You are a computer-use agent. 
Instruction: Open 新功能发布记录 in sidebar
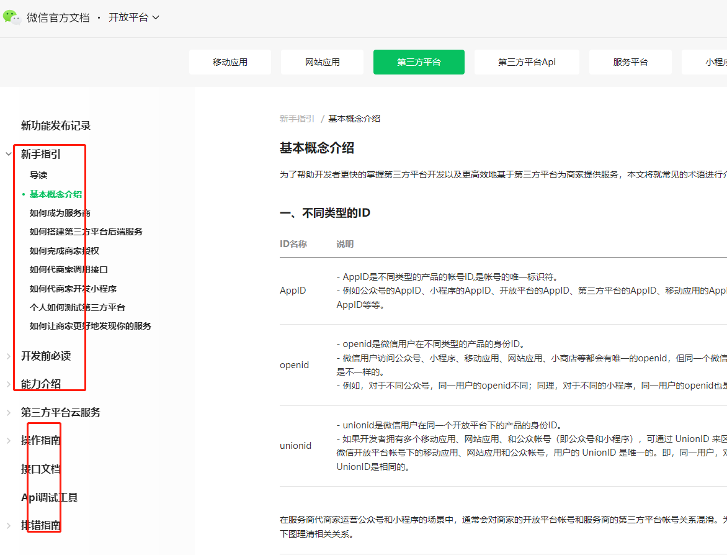[x=56, y=126]
